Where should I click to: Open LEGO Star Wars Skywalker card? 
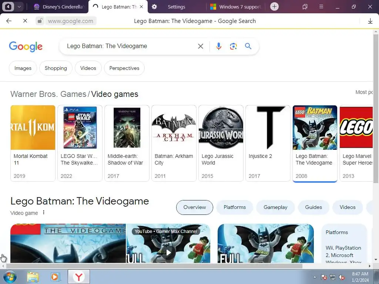tap(80, 143)
